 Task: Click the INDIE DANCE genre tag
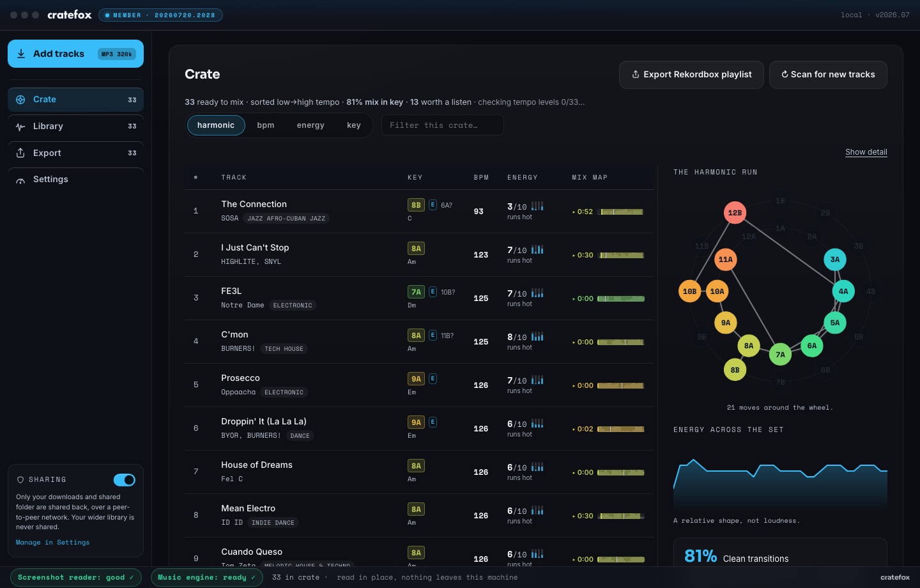273,523
